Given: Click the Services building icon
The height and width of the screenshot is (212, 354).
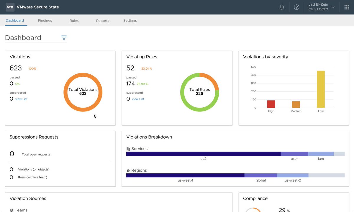Looking at the screenshot, I should click(x=128, y=149).
